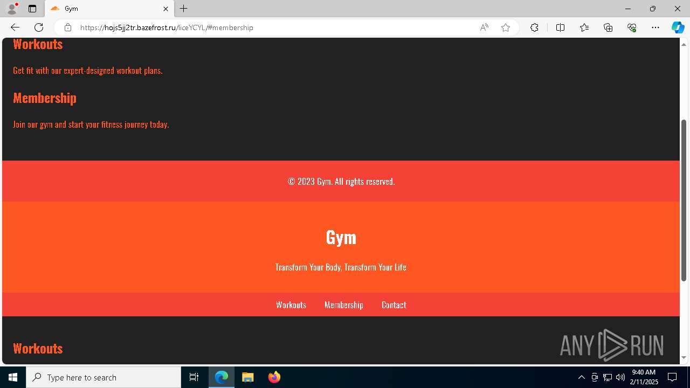Start Read aloud from address bar

484,27
